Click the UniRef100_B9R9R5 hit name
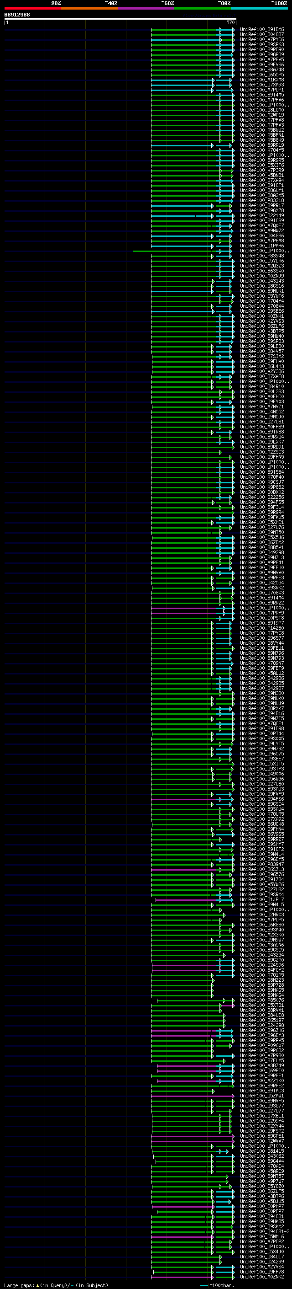Viewport: 292px width, 1289px height. click(x=261, y=160)
